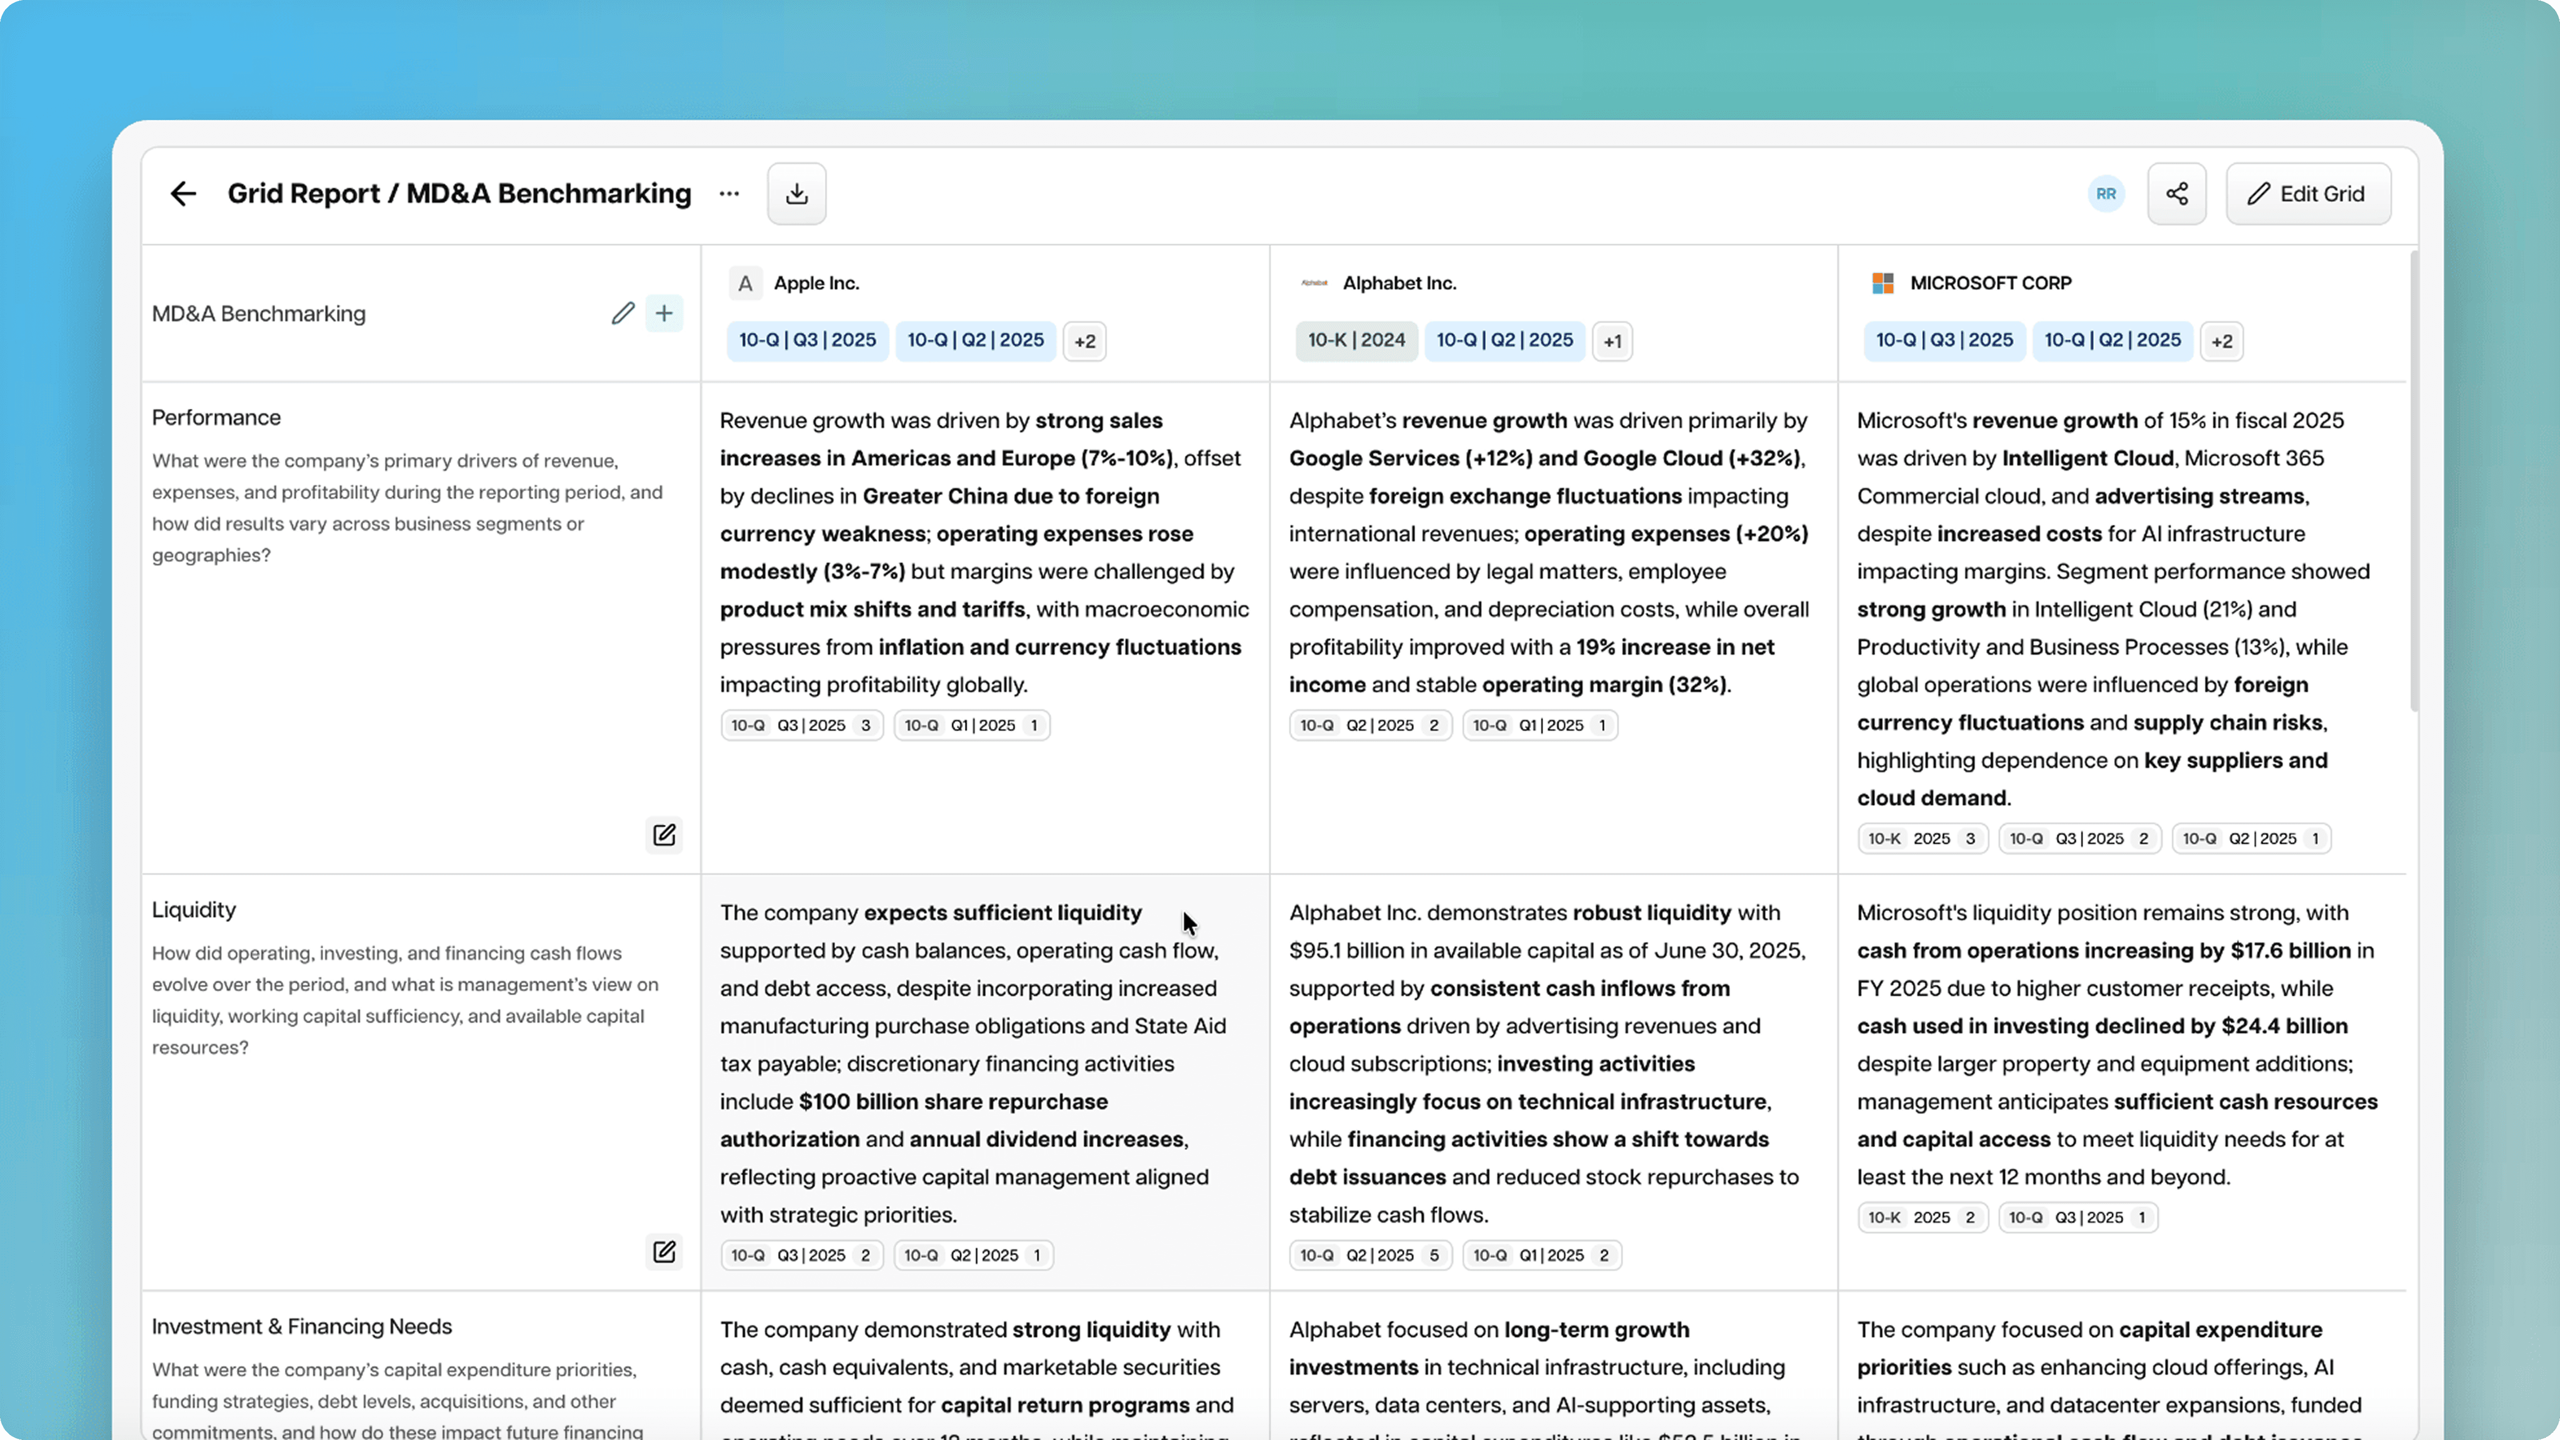Select Microsoft's 10-Q Q2 2025 filing tag

(2112, 341)
